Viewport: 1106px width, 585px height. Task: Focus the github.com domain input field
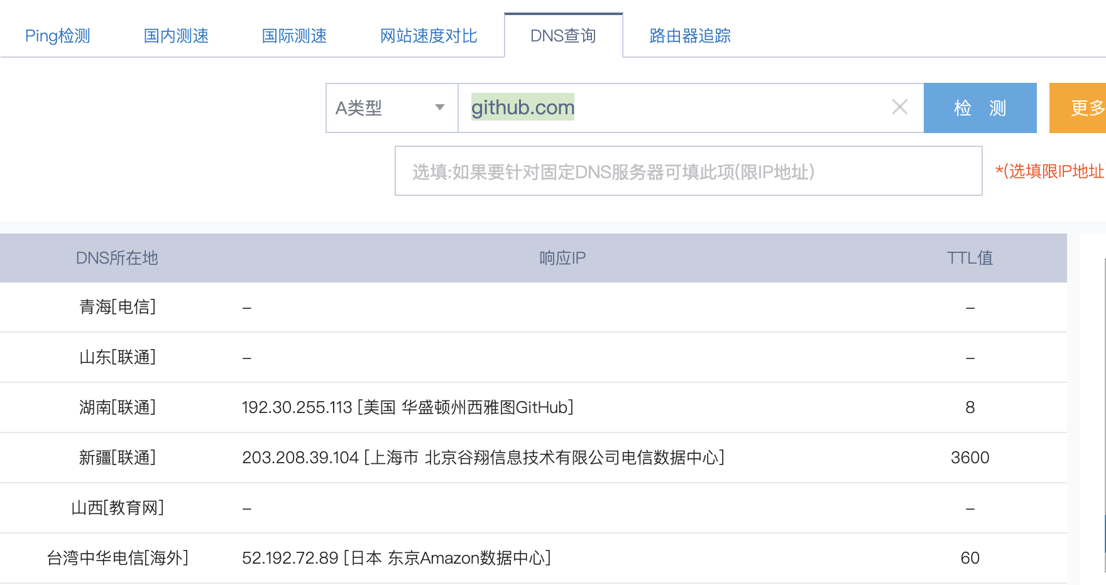[x=691, y=108]
